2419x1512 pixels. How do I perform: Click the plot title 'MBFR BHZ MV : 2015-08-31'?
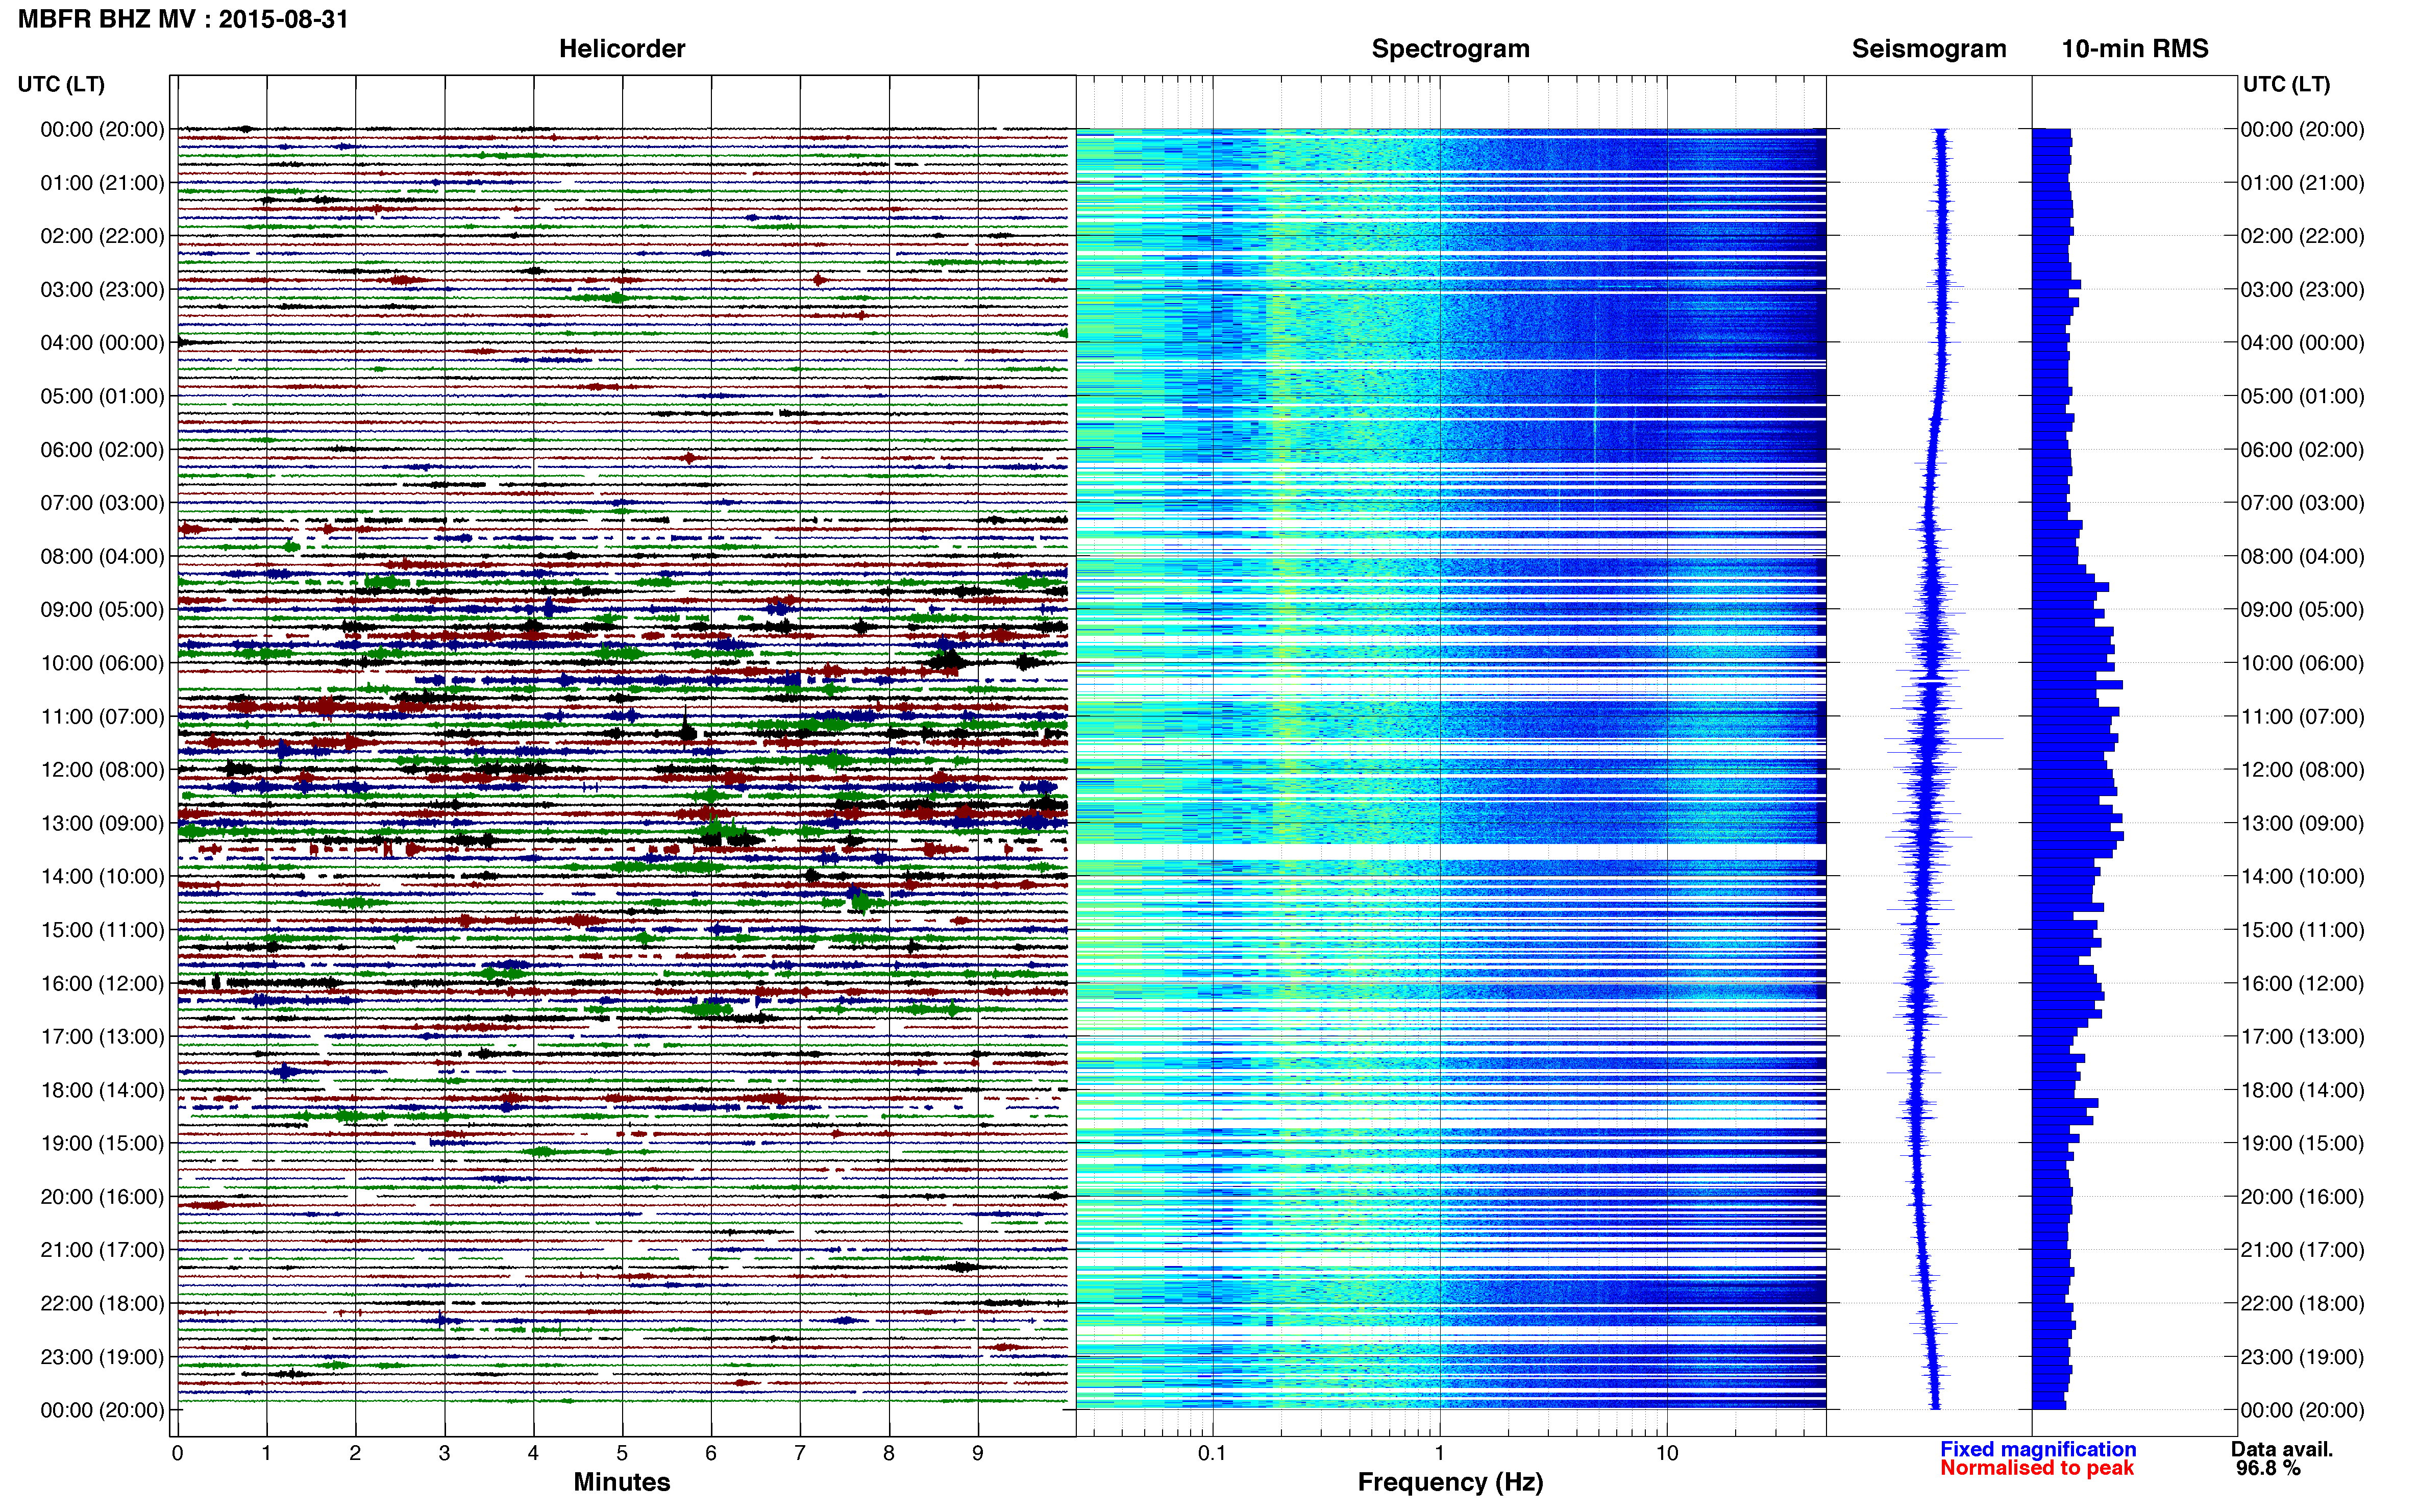[x=183, y=19]
